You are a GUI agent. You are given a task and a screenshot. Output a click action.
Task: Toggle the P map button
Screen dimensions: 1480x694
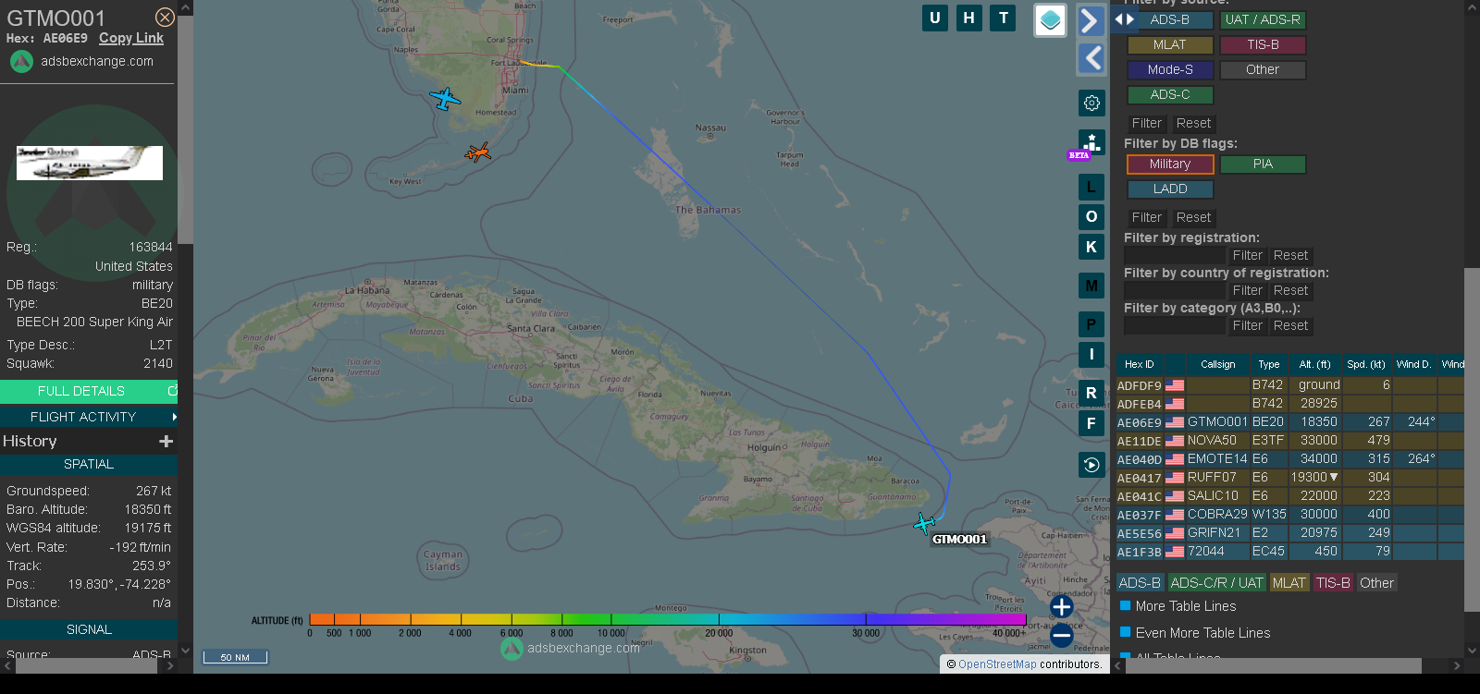pyautogui.click(x=1091, y=324)
